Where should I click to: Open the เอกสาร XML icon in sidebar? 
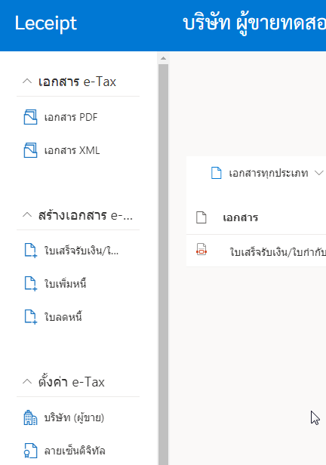[x=30, y=150]
